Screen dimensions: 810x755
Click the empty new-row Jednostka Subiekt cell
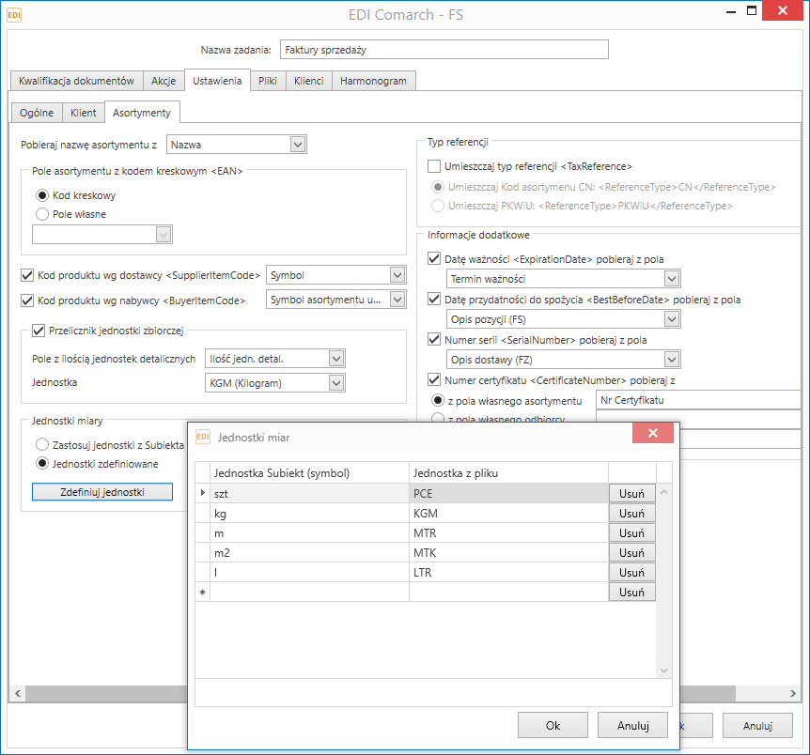coord(309,592)
